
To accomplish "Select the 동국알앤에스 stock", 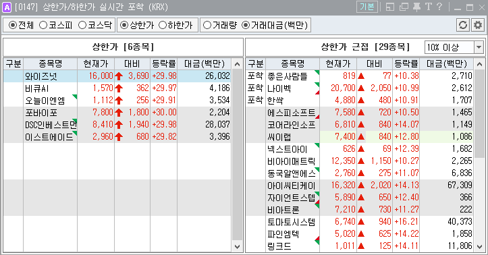I will [292, 173].
